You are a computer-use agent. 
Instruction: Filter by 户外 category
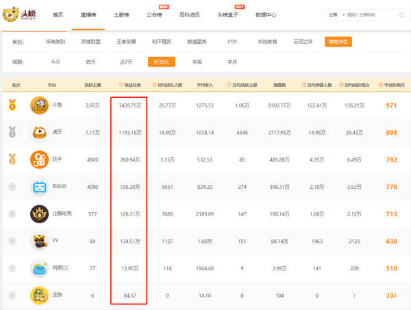(232, 42)
